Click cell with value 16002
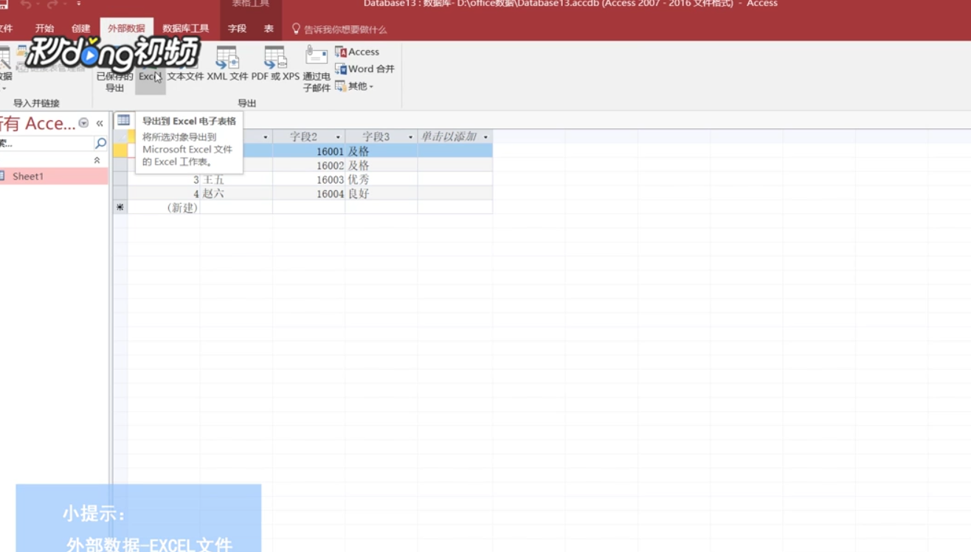This screenshot has width=971, height=552. [x=308, y=166]
